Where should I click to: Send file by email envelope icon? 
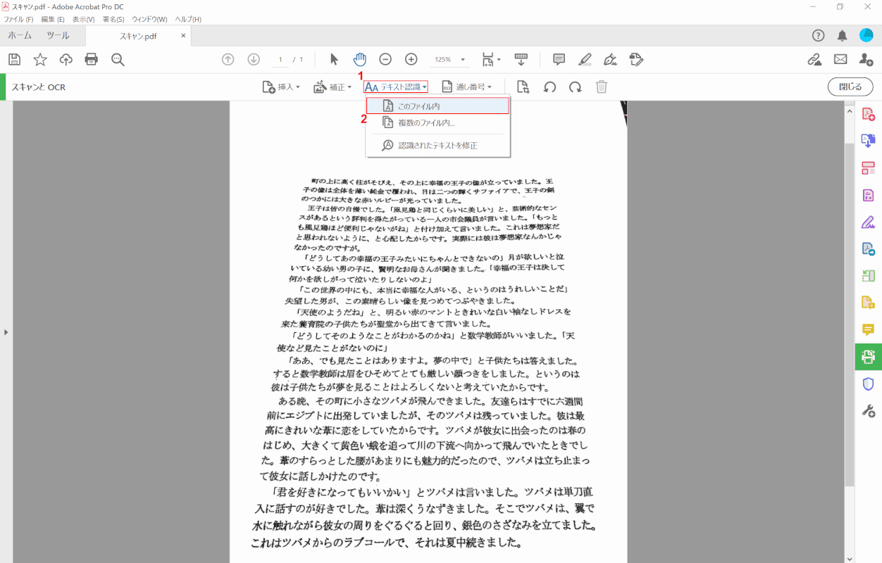[x=840, y=60]
